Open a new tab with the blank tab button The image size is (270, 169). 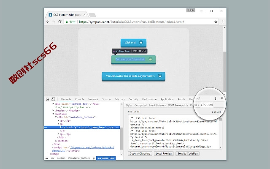92,15
